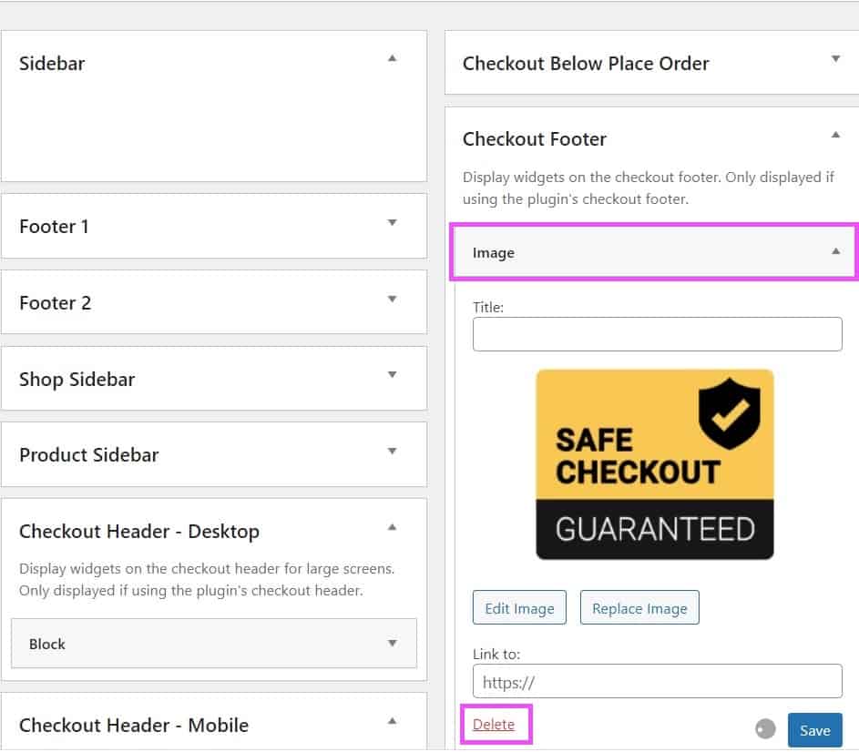859x752 pixels.
Task: Expand Checkout Below Place Order area
Action: (x=835, y=59)
